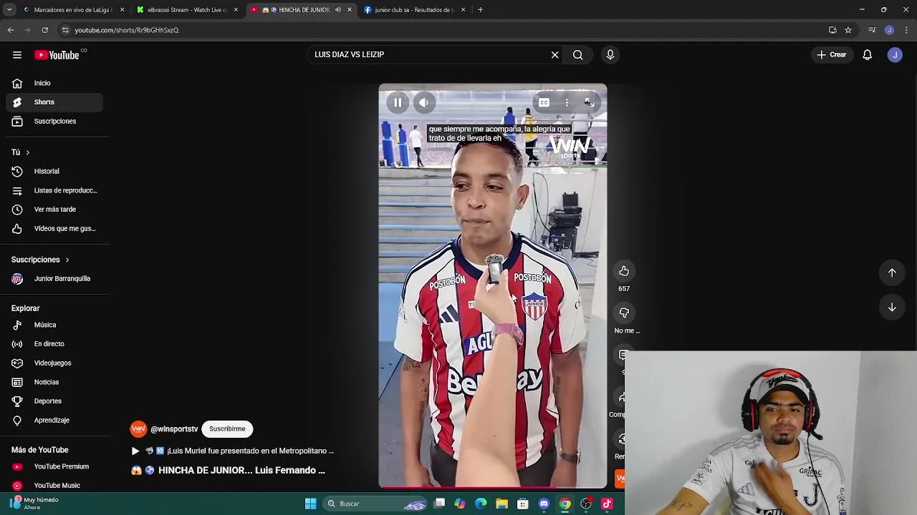Open TikTok from the taskbar
Viewport: 917px width, 515px height.
click(607, 504)
